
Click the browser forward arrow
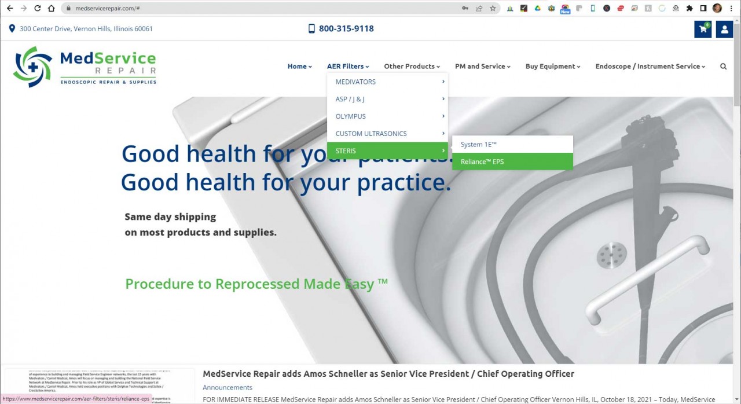click(x=23, y=9)
